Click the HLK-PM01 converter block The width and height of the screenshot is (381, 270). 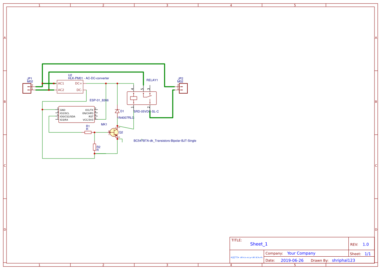[70, 87]
